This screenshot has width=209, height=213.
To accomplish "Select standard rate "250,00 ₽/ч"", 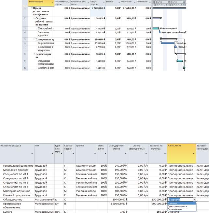I will 121,183.
